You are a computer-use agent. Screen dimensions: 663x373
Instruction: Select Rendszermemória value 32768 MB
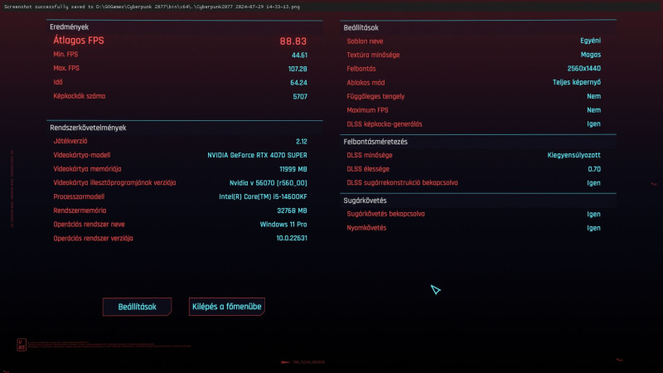292,211
